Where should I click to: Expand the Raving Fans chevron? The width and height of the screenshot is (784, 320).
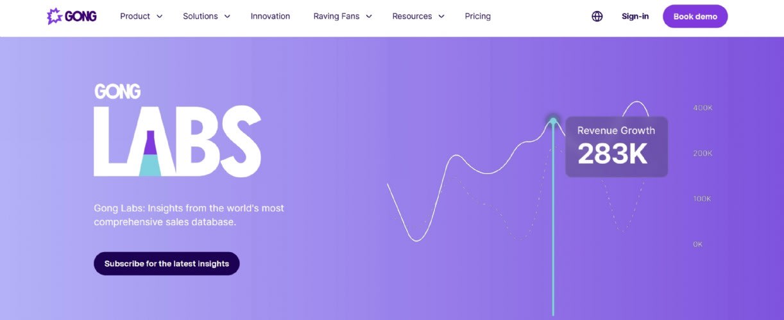tap(369, 17)
